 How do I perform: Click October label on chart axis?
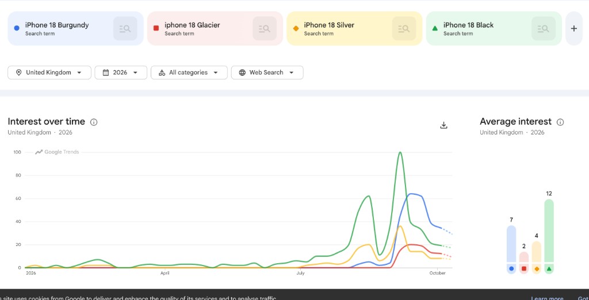click(438, 273)
